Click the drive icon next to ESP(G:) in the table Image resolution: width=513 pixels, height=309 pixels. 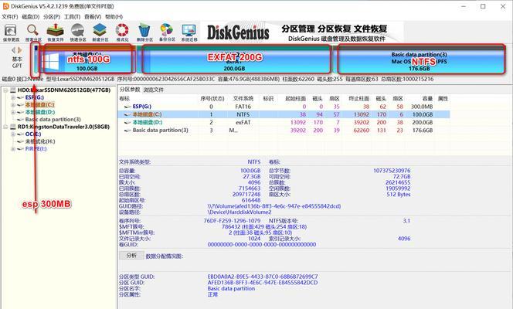click(x=127, y=107)
